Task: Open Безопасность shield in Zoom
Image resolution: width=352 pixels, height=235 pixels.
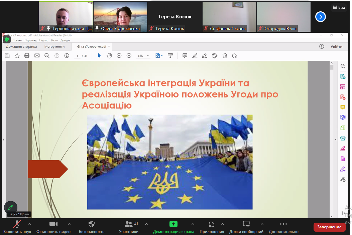Action: point(92,227)
